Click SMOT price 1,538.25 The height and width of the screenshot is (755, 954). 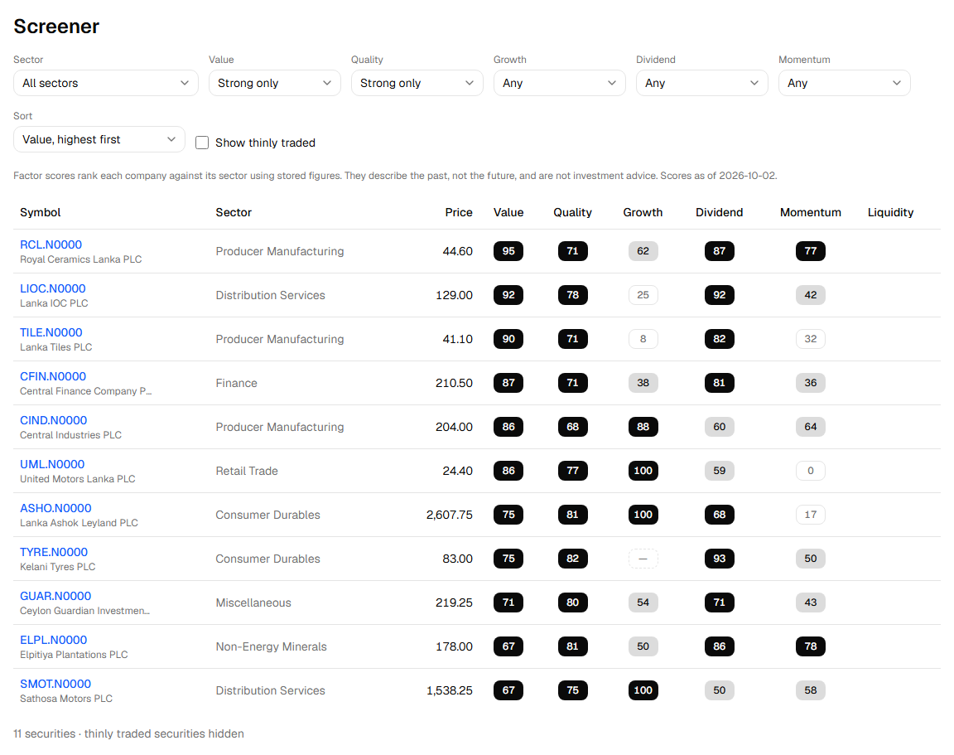(x=450, y=690)
